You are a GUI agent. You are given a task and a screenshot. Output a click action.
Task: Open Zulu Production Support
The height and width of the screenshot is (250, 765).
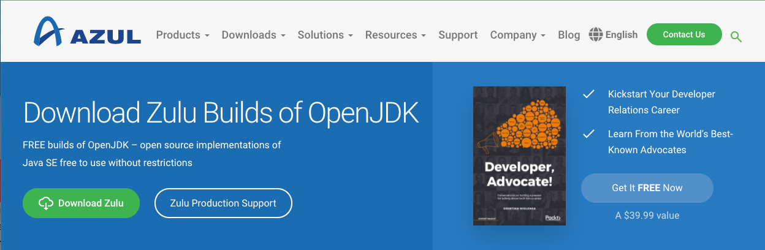223,203
